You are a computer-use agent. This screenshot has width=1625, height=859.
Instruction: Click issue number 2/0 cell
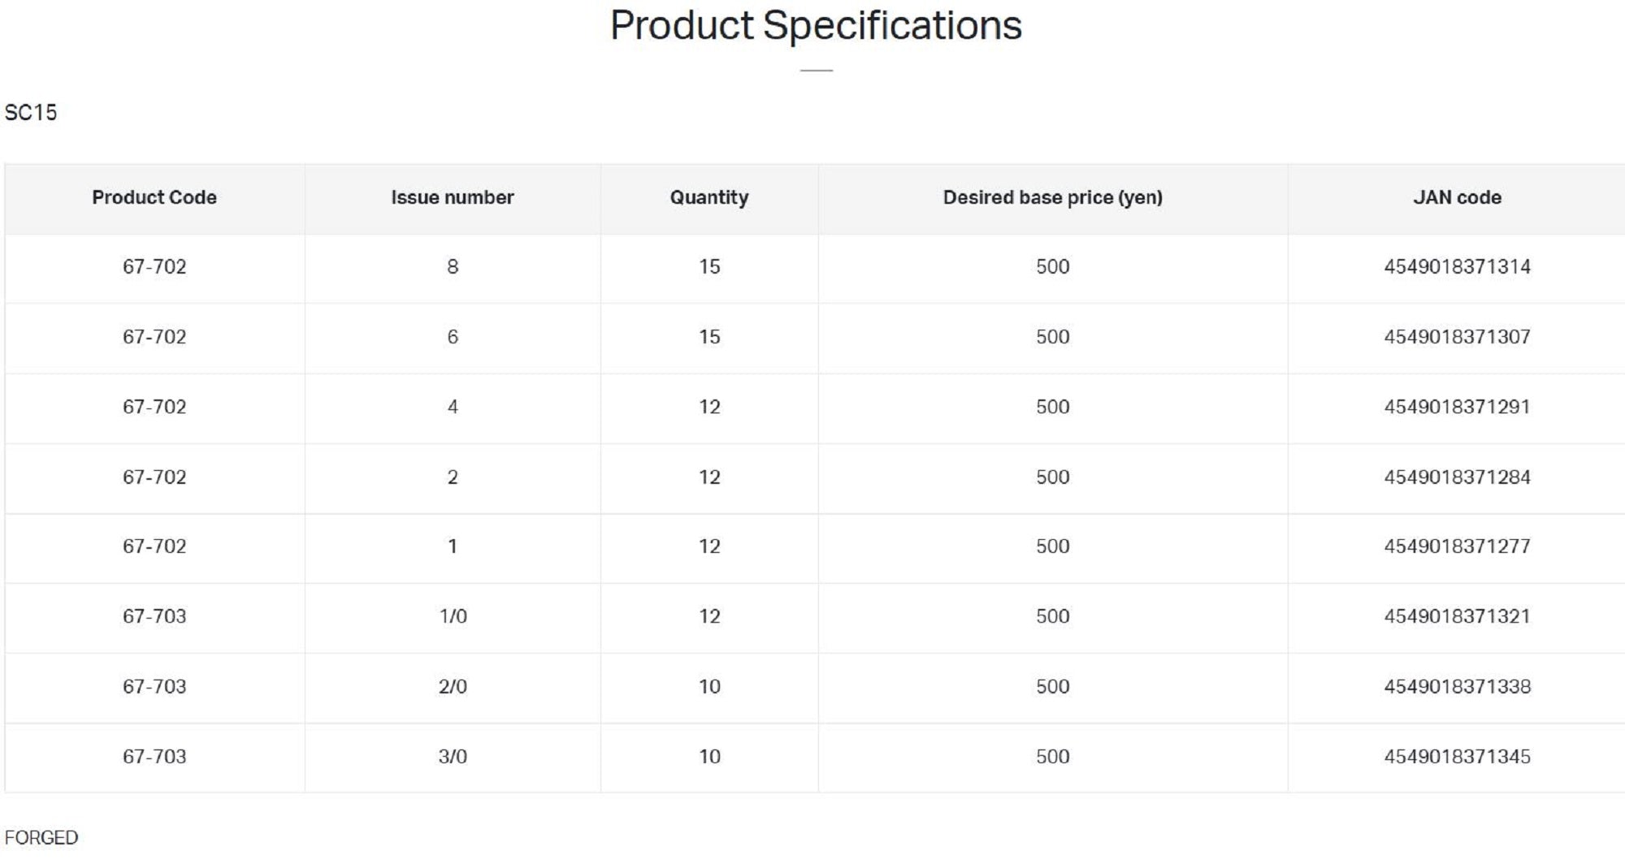tap(453, 687)
